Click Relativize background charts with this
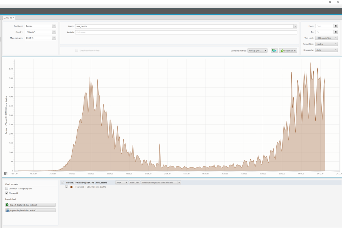Screen dimensions: 342x233 [x=159, y=183]
